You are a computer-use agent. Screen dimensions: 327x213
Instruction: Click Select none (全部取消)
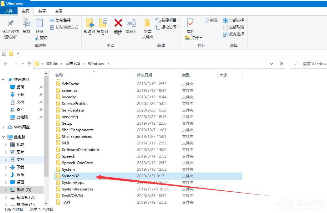(x=233, y=27)
